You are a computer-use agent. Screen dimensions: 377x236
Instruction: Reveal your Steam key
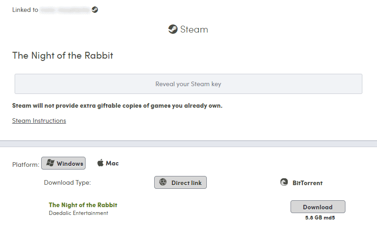point(188,84)
